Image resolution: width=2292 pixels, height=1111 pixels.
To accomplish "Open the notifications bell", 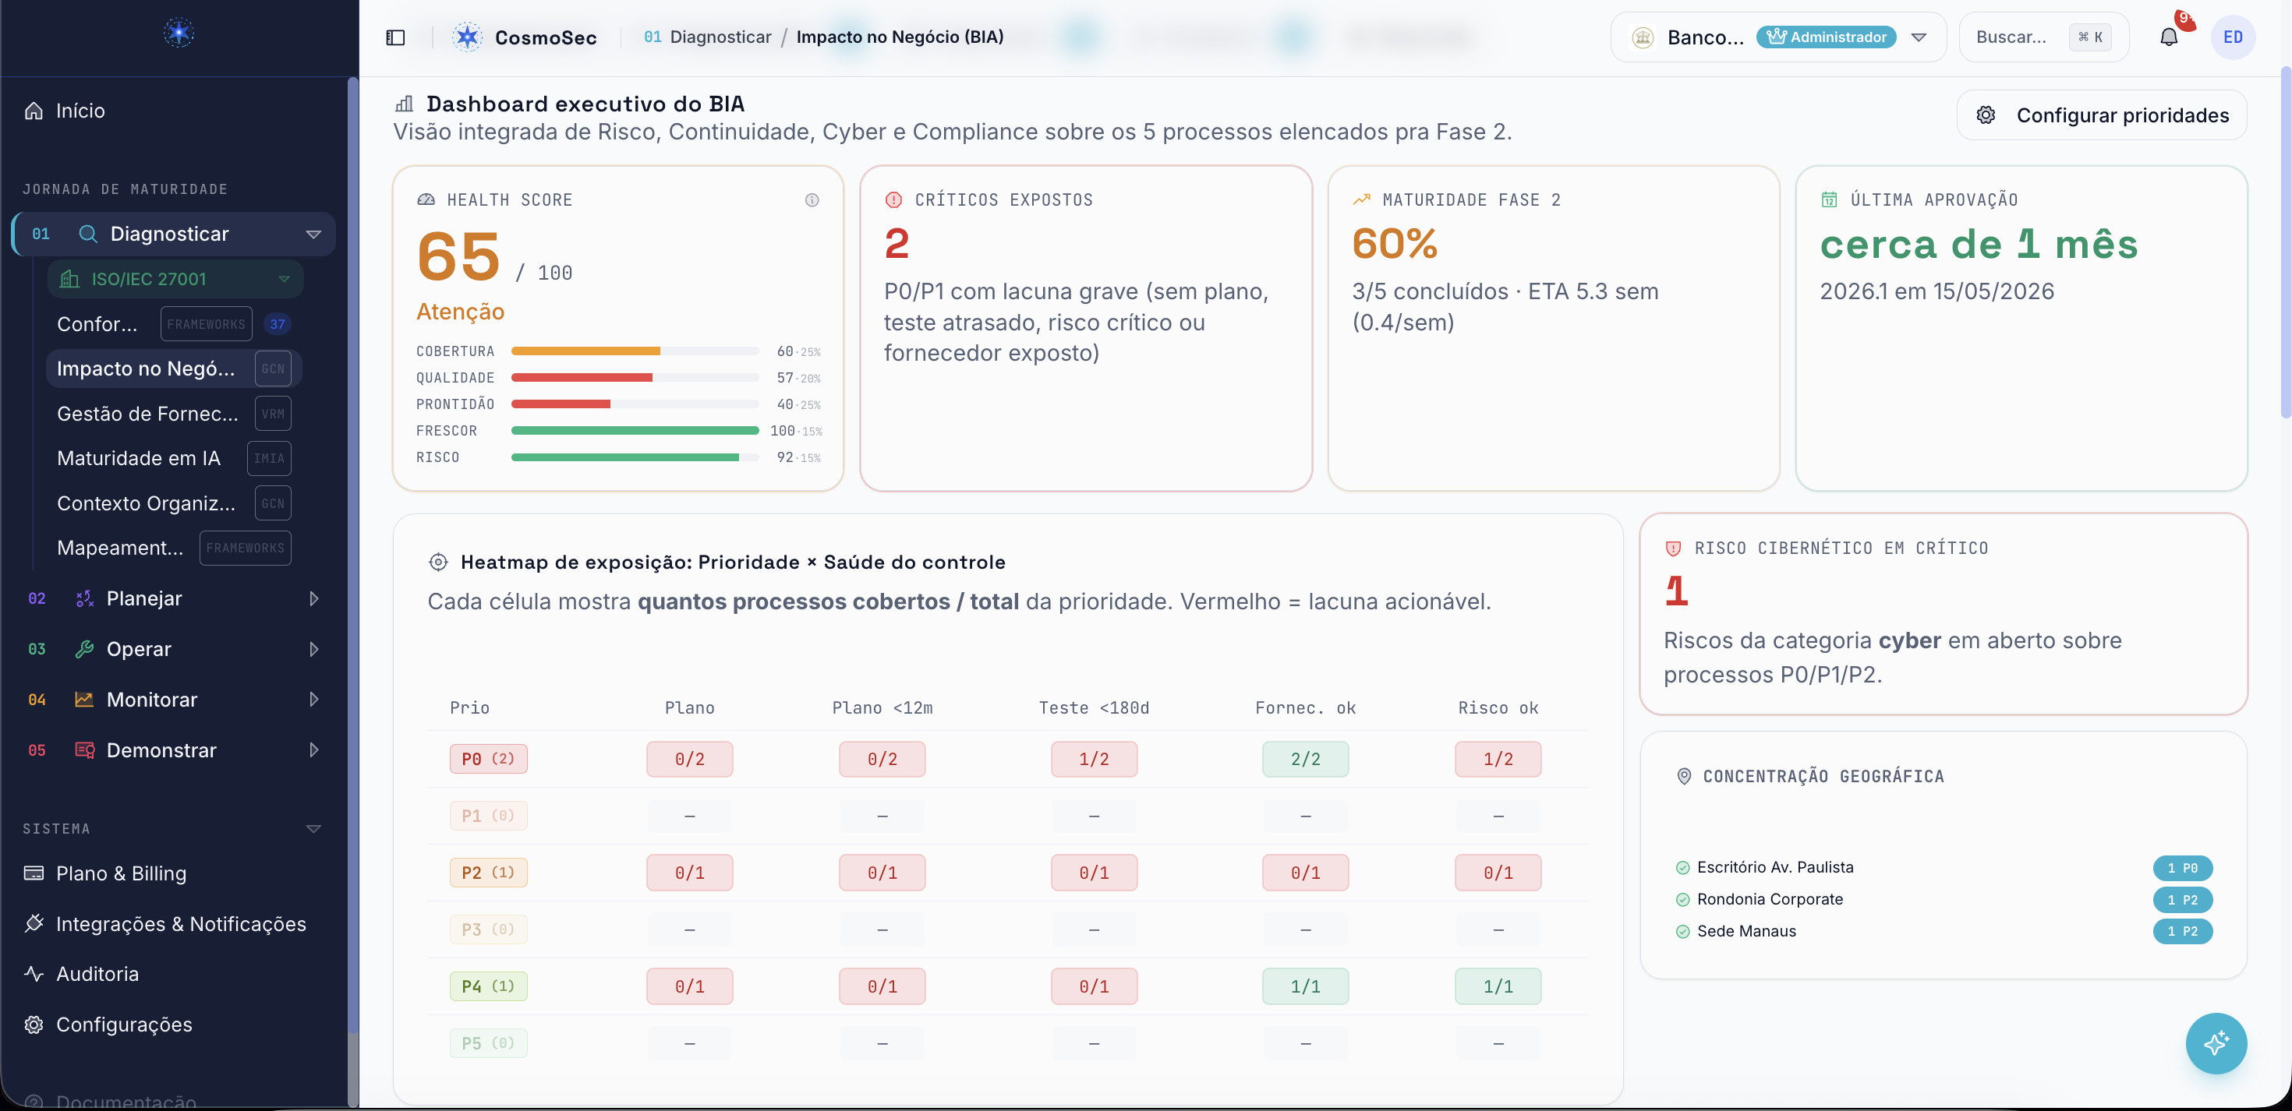I will (x=2169, y=37).
